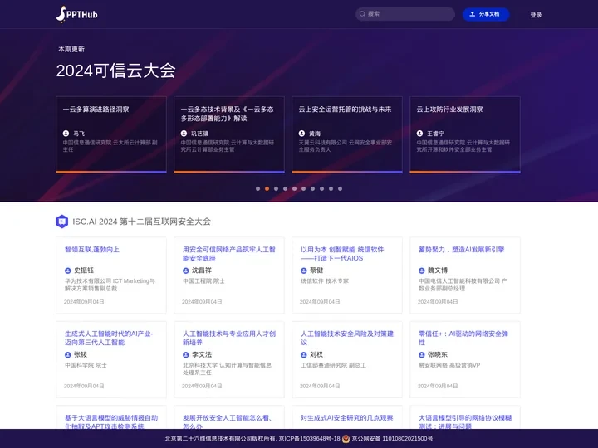
Task: Click 中国科学院 院士 affiliation text
Action: coord(86,365)
